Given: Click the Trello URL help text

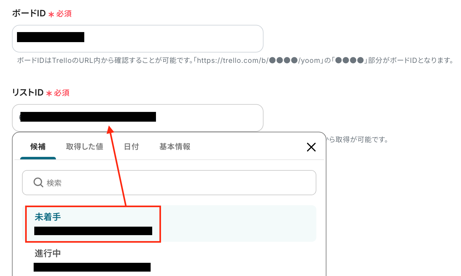Looking at the screenshot, I should click(235, 60).
